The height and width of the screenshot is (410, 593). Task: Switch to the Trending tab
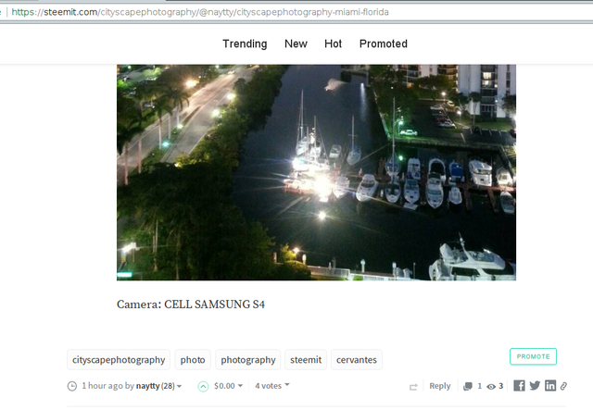[245, 43]
